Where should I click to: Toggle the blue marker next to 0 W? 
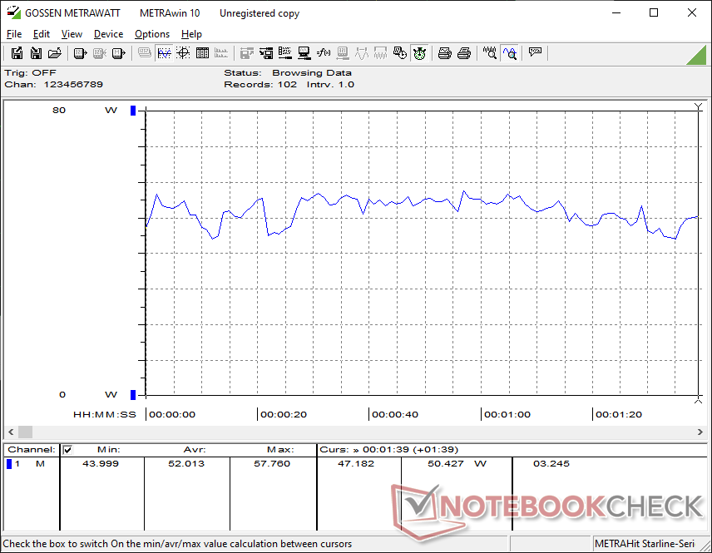click(x=132, y=394)
